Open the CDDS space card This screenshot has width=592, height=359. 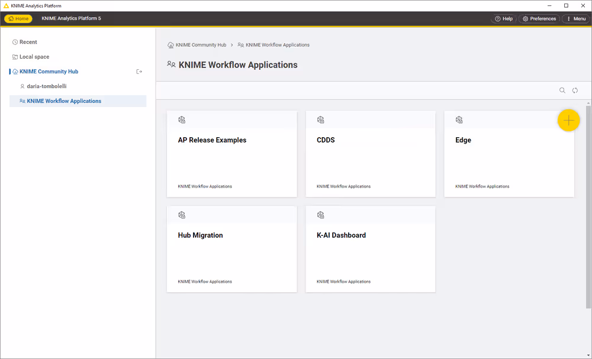tap(370, 154)
